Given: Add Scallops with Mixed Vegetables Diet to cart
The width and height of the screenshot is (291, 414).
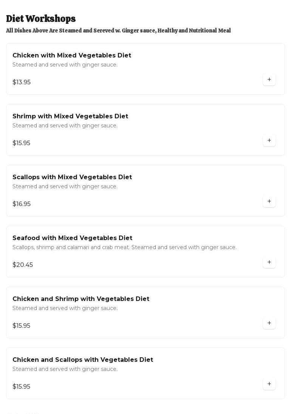Looking at the screenshot, I should click(x=269, y=201).
